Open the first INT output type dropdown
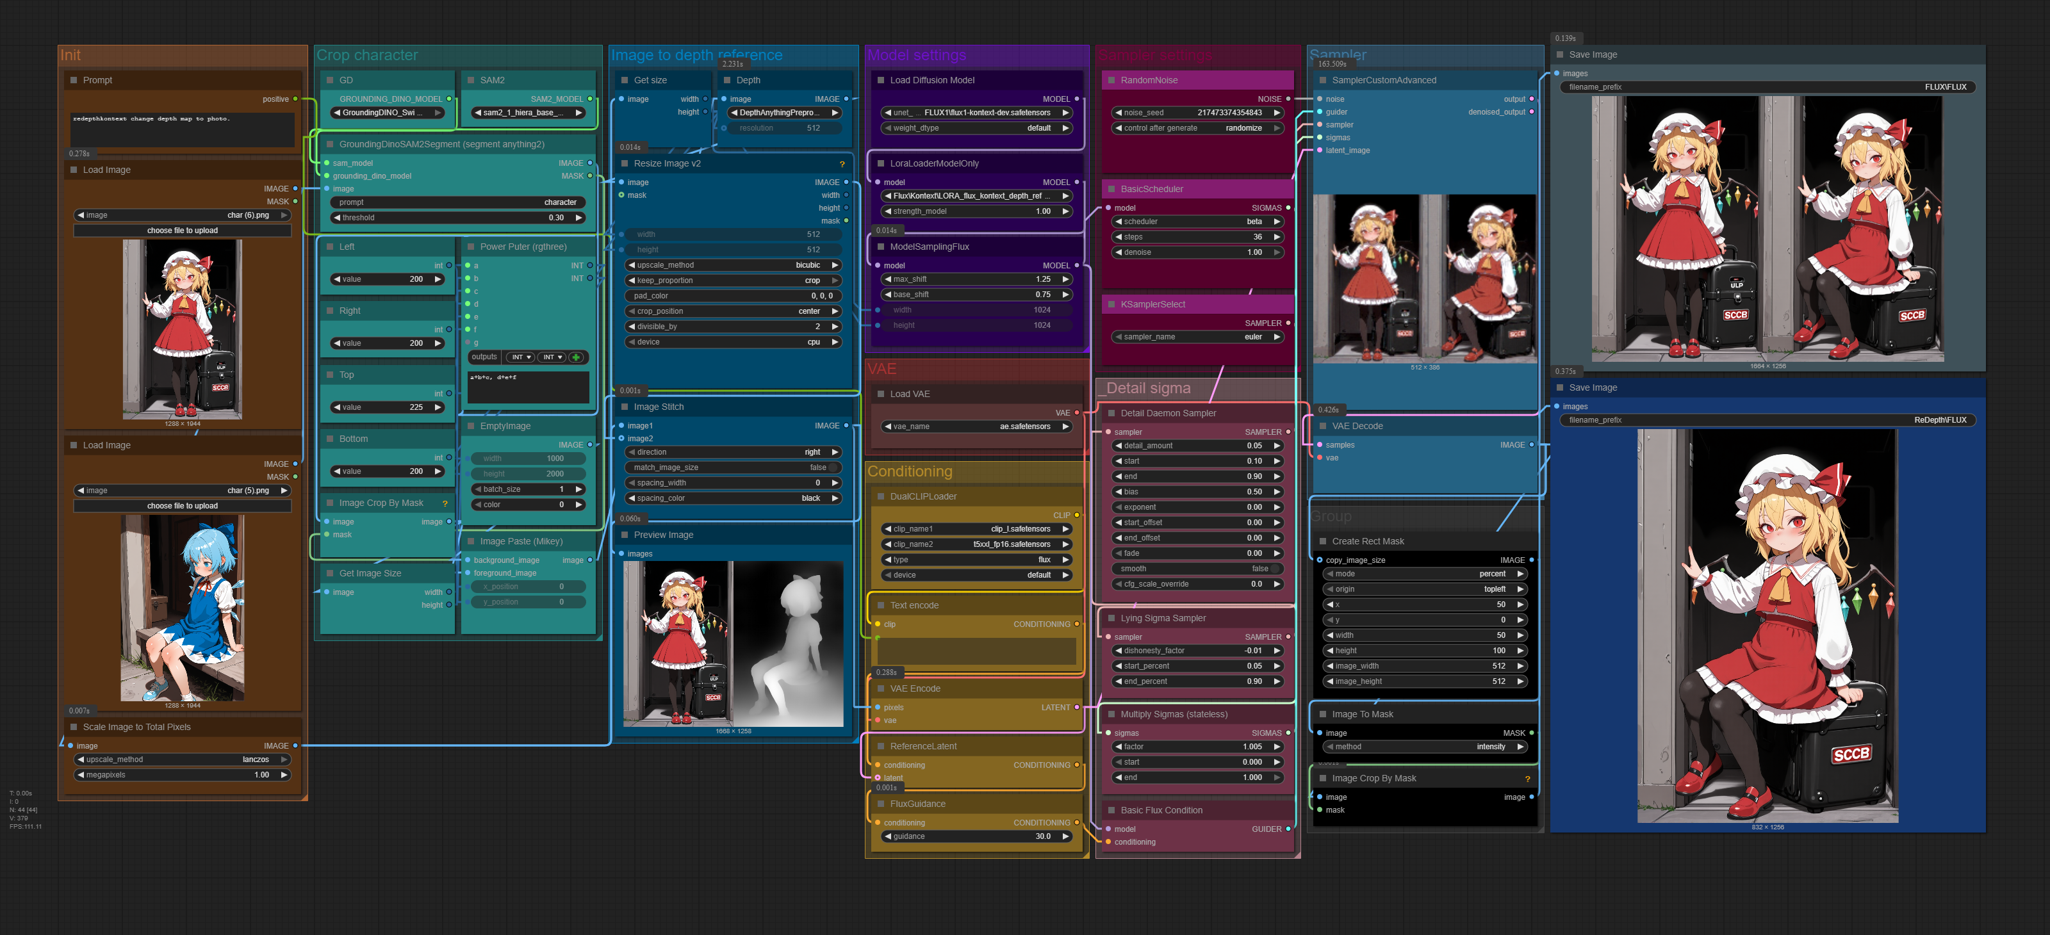Image resolution: width=2050 pixels, height=935 pixels. [x=521, y=357]
